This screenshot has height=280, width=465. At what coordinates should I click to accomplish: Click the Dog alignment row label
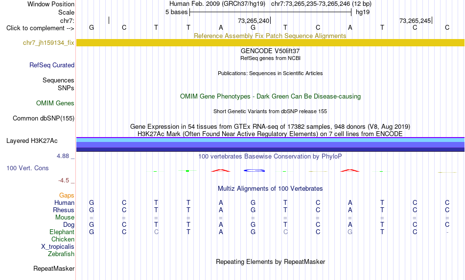coord(69,225)
